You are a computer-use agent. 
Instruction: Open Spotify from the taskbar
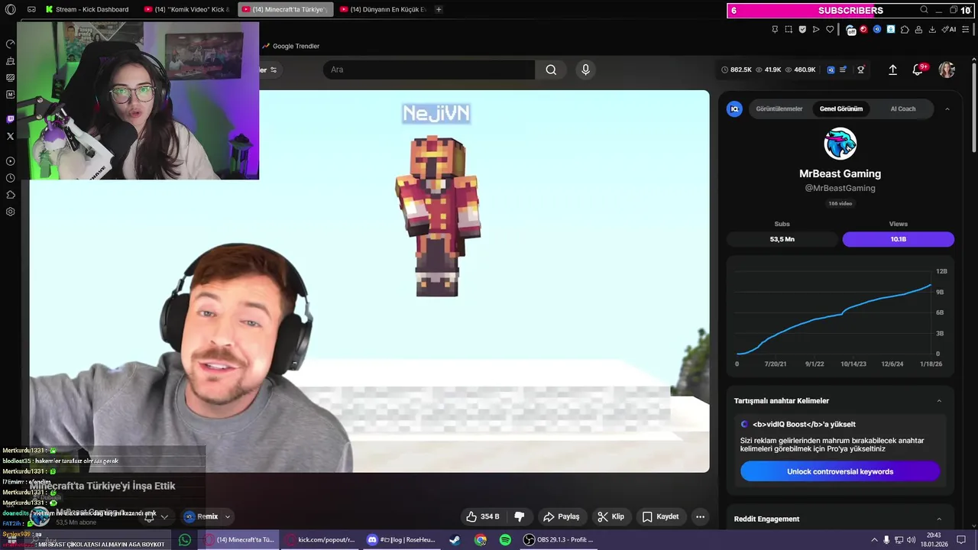[505, 540]
